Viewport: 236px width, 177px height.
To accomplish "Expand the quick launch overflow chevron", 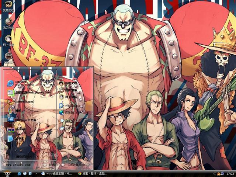I will pyautogui.click(x=36, y=174).
